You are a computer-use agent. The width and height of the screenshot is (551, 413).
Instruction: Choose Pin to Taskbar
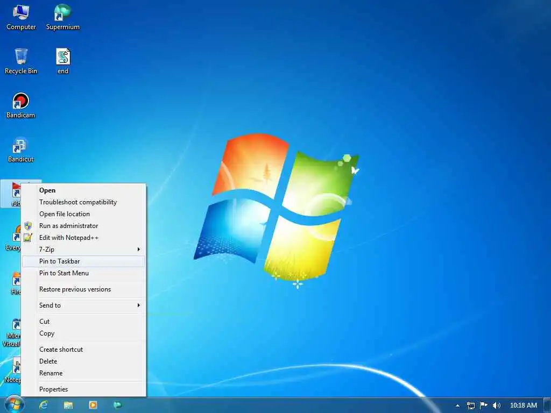(83, 261)
